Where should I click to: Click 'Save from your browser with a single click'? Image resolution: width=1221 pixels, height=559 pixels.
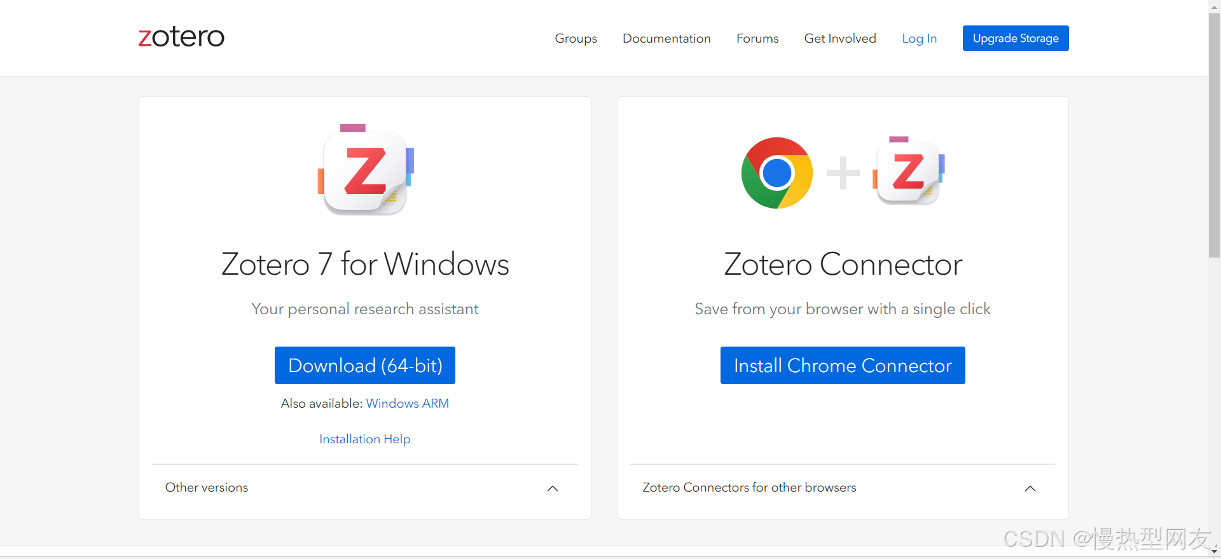843,309
